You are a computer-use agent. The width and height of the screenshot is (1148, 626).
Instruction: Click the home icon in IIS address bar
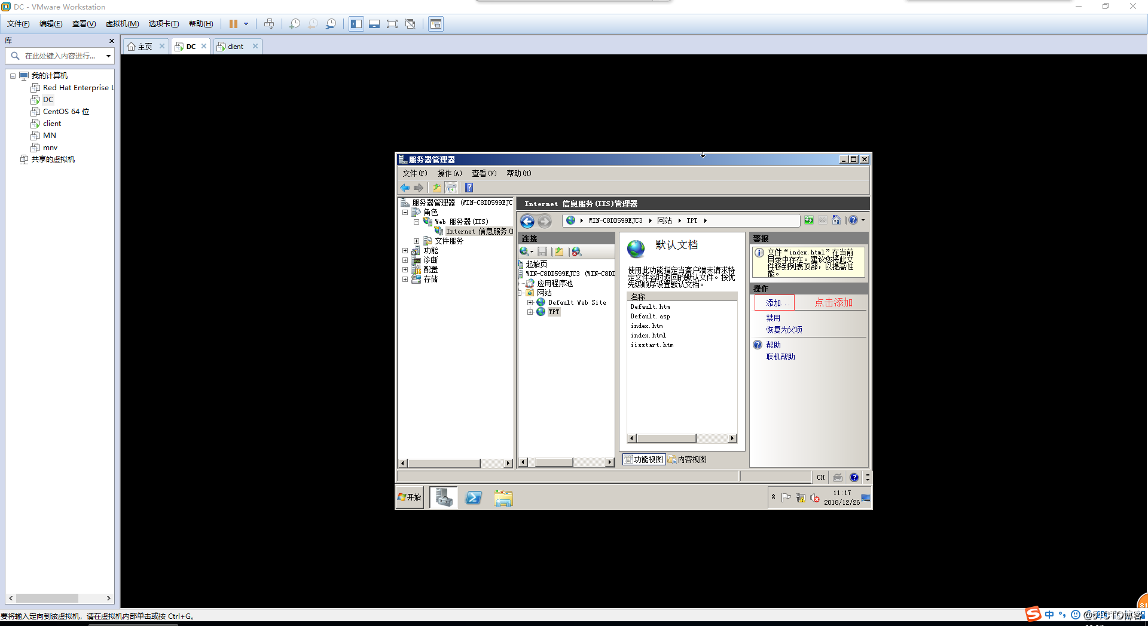836,220
